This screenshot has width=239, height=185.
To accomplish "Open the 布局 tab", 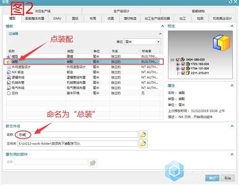I will [93, 19].
